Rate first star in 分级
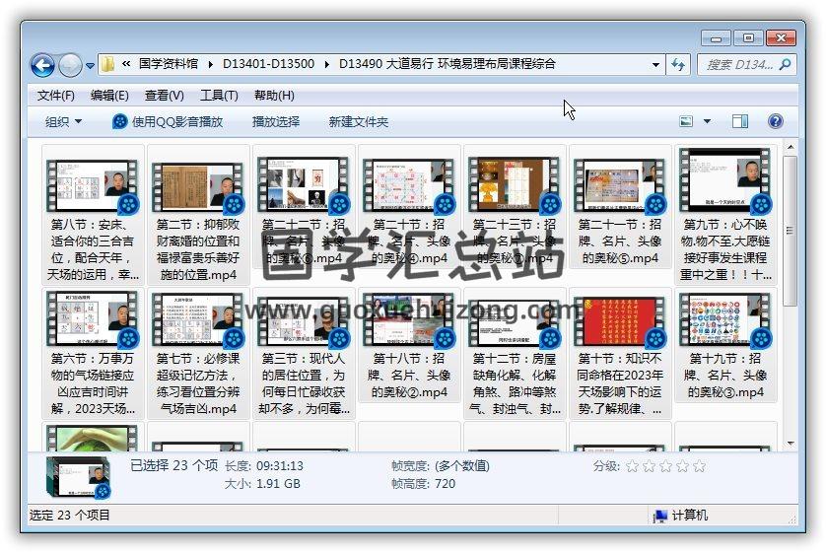826x553 pixels. pyautogui.click(x=632, y=466)
